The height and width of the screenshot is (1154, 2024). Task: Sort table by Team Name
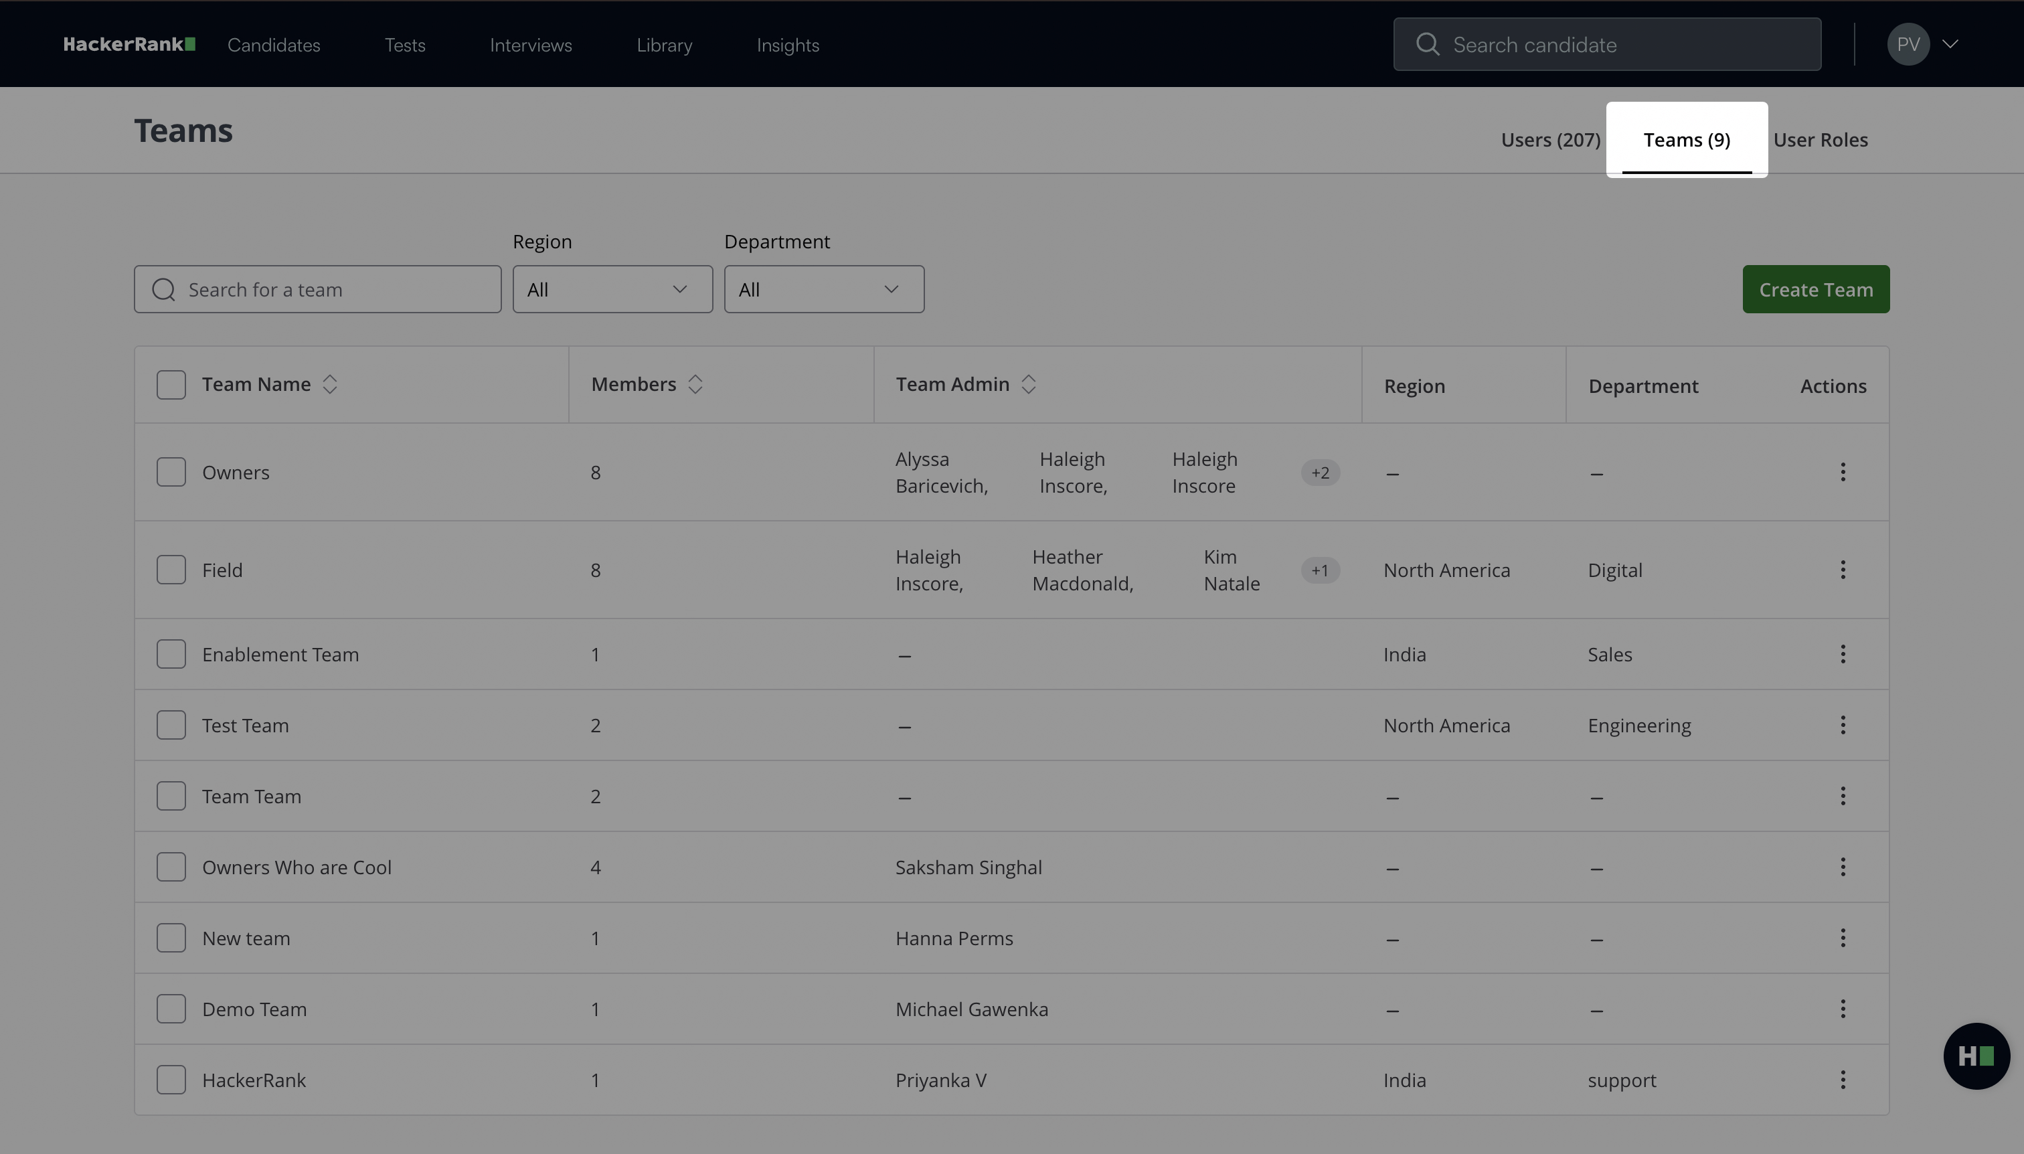330,384
